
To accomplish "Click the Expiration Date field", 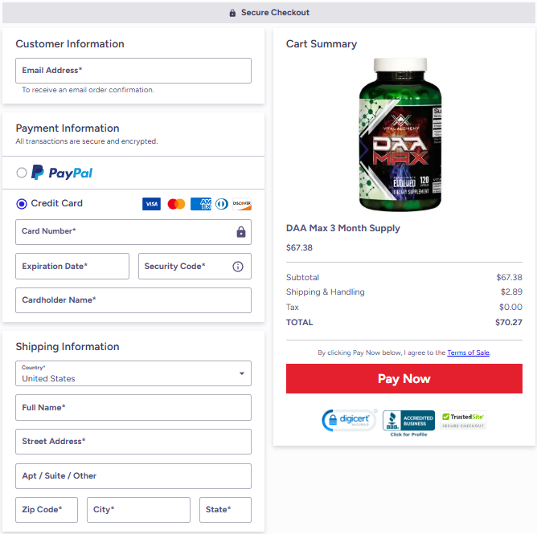I will click(72, 266).
